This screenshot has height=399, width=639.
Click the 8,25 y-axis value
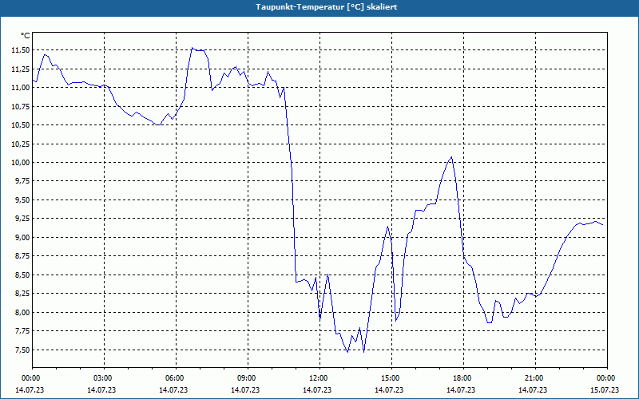click(x=22, y=294)
